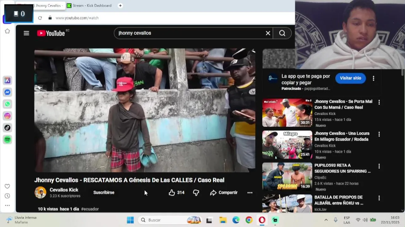View site security via the padlock icon
The height and width of the screenshot is (227, 405).
[50, 18]
